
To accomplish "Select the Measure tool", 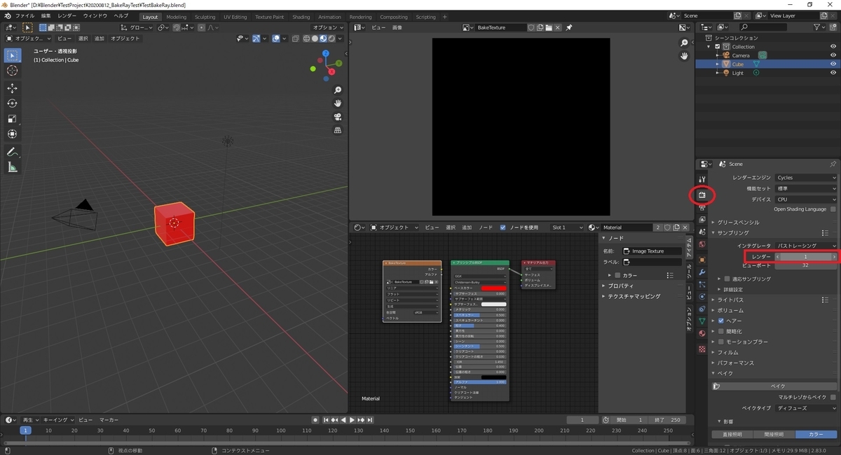I will pos(13,167).
